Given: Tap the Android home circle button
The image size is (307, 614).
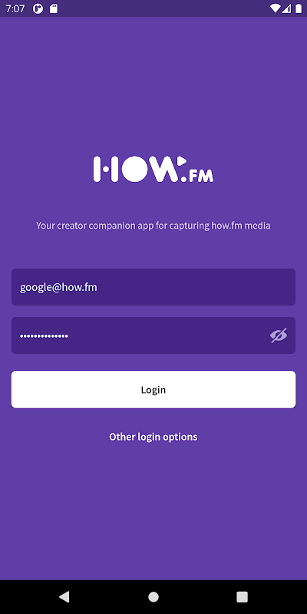Looking at the screenshot, I should (x=153, y=597).
